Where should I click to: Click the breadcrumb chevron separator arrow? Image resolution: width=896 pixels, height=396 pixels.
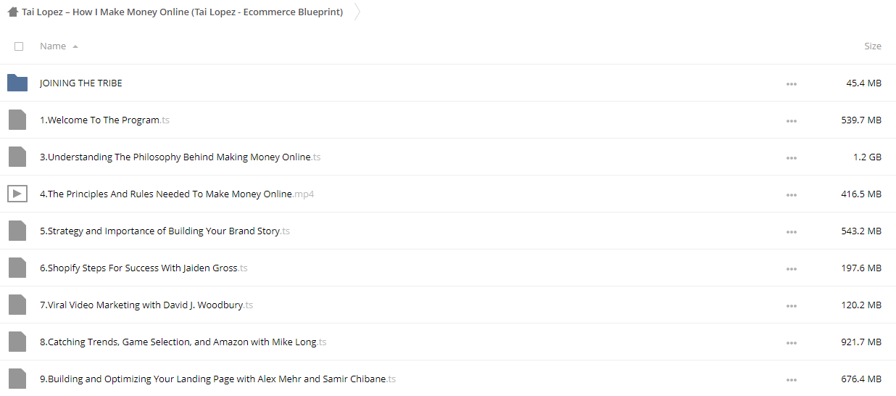click(x=357, y=12)
